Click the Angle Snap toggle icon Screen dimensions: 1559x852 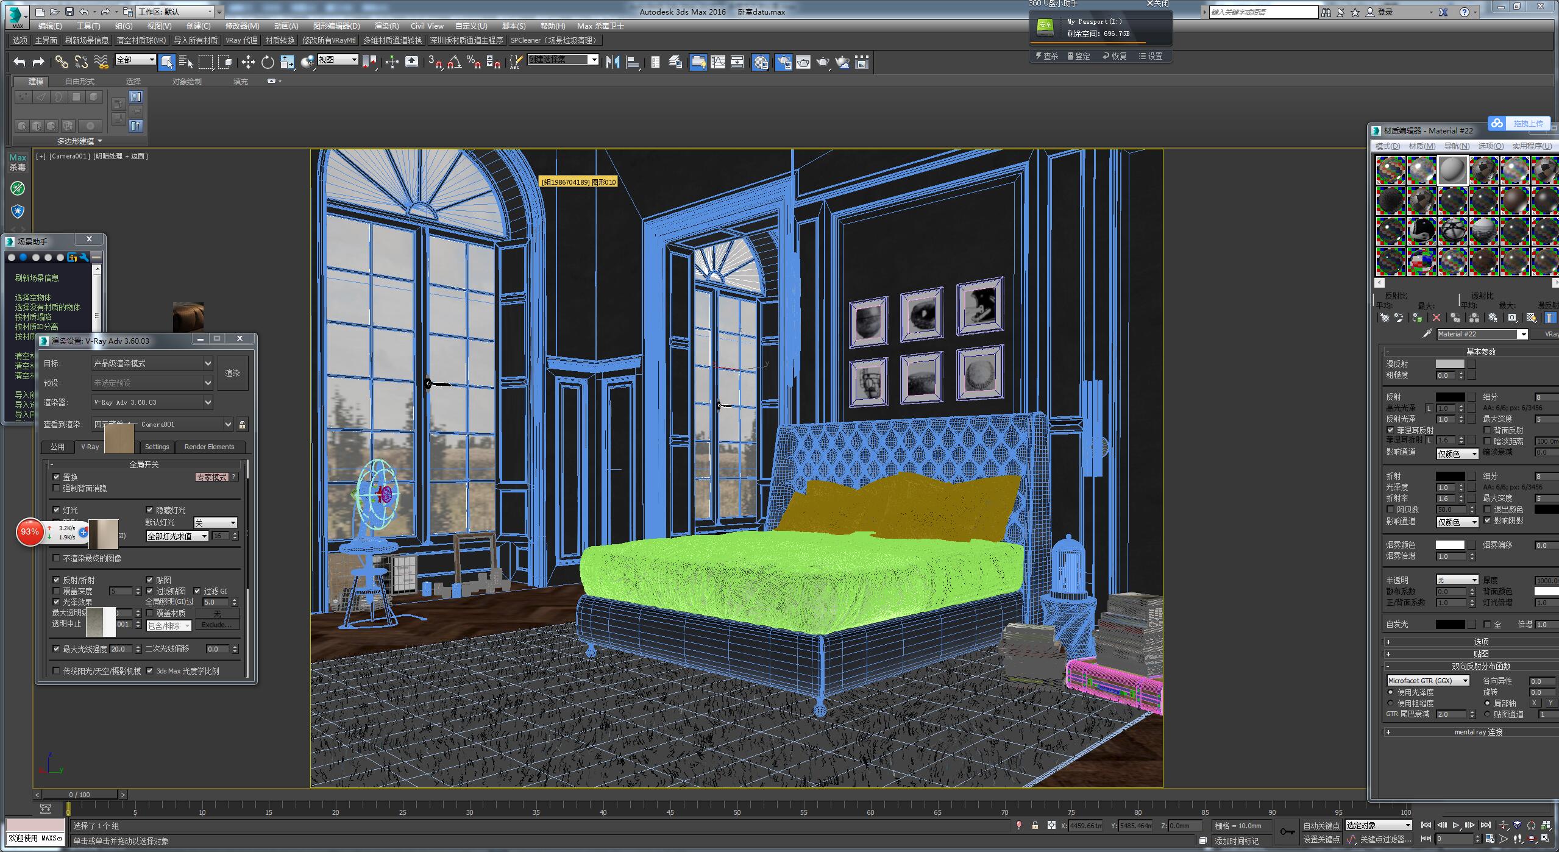click(x=454, y=62)
